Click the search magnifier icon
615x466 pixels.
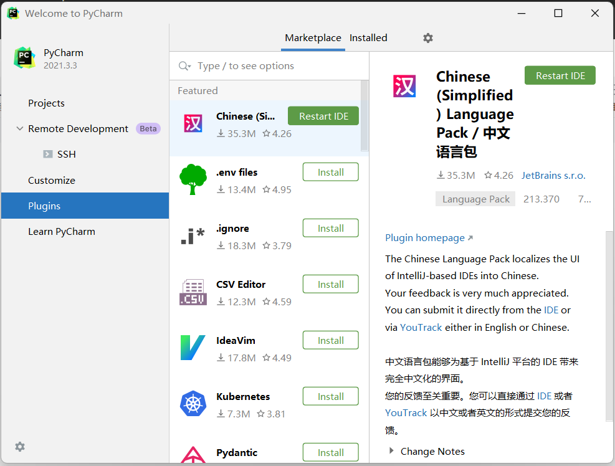184,66
